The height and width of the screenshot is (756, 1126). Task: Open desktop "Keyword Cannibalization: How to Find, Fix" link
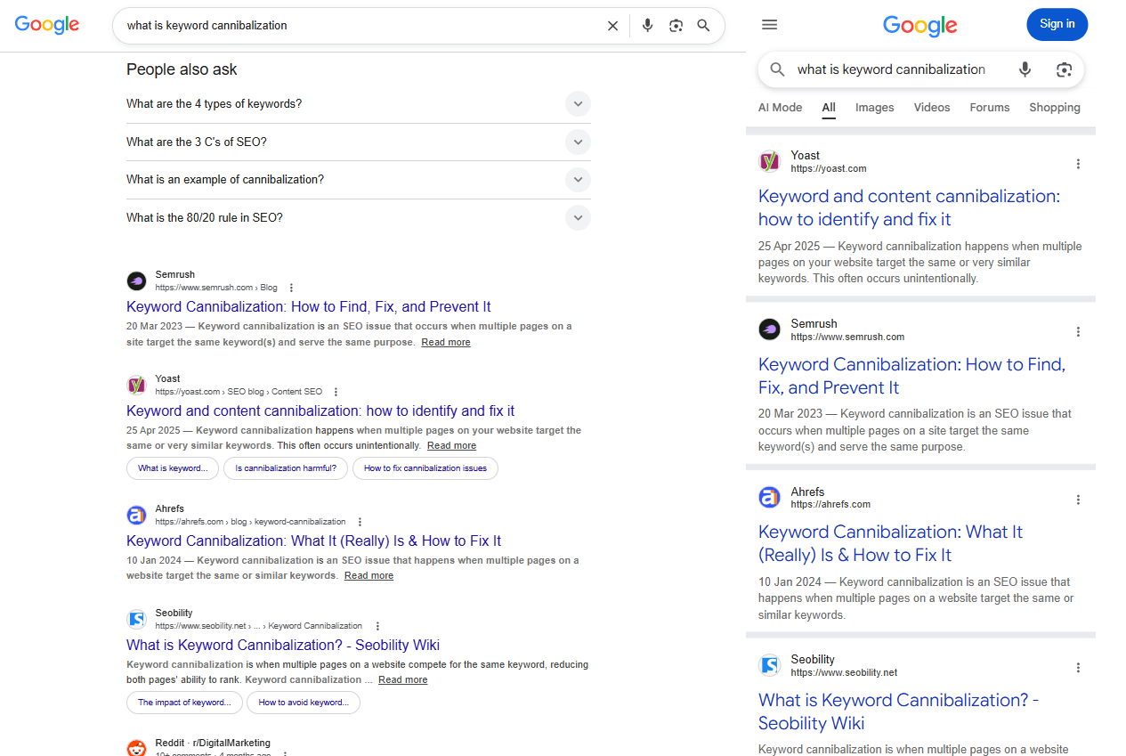pos(309,306)
